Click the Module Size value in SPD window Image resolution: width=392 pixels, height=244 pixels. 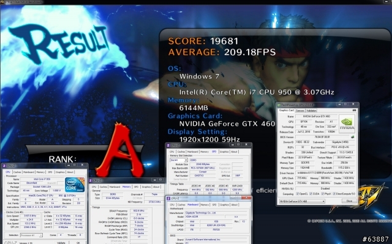point(203,165)
